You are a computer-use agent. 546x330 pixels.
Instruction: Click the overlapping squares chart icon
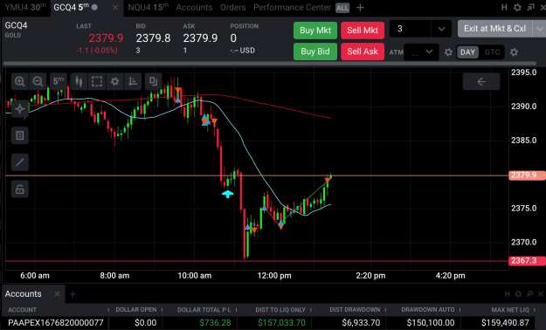153,81
